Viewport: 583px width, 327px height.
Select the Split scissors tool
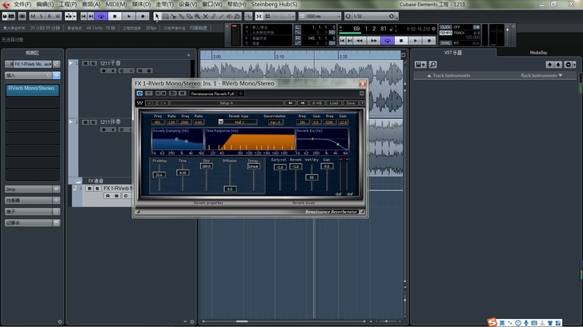[x=173, y=16]
